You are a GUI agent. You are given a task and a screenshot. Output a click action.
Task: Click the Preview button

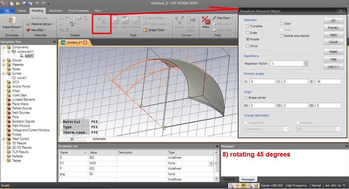point(333,27)
